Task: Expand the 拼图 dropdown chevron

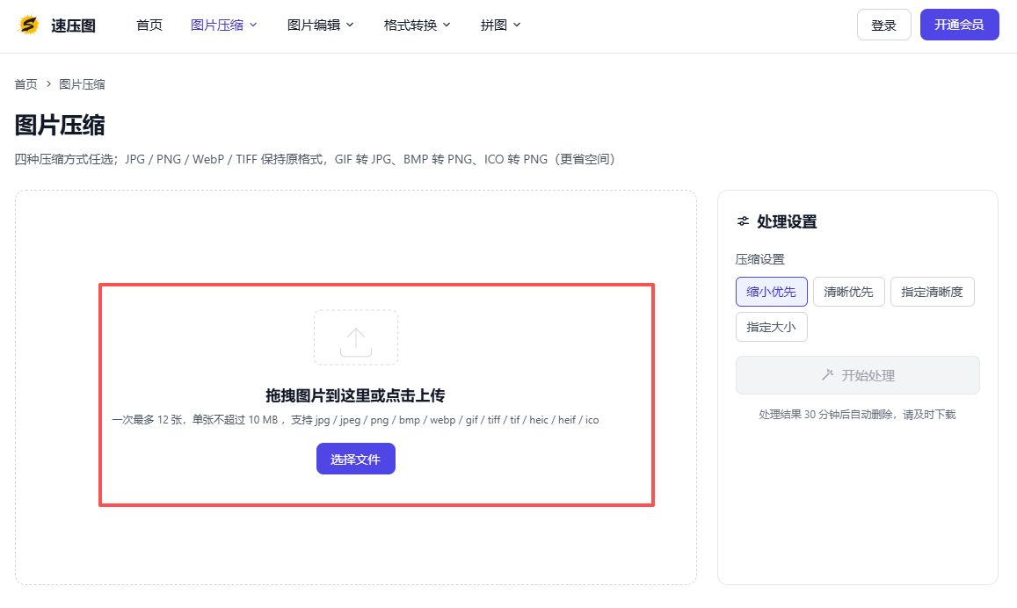Action: tap(517, 25)
